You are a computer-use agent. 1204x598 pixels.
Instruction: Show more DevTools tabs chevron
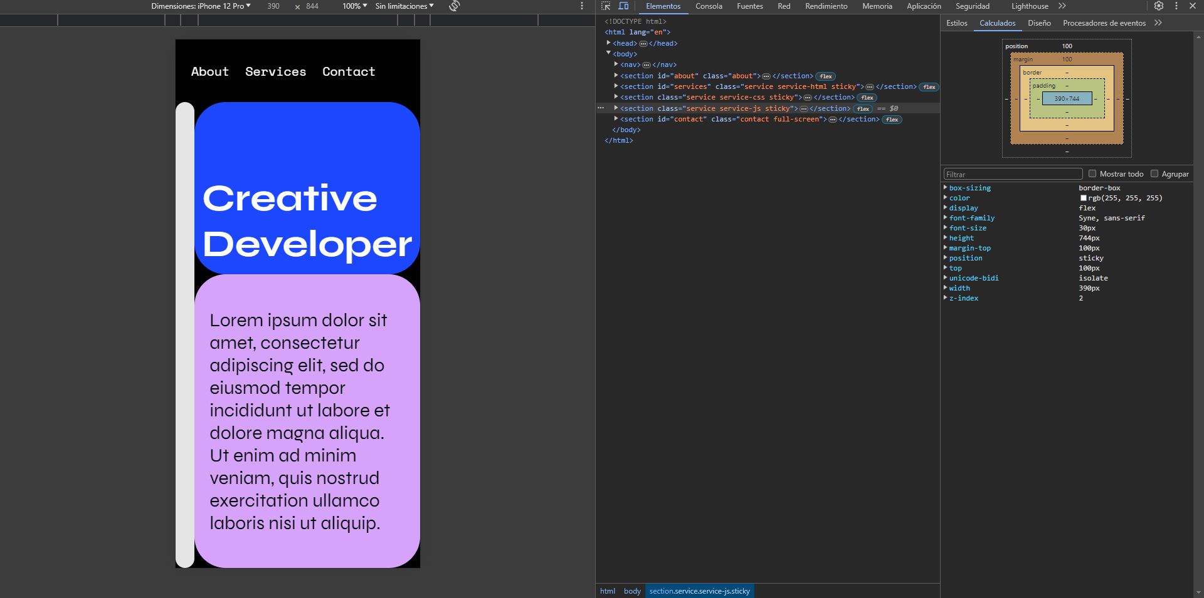click(x=1062, y=6)
